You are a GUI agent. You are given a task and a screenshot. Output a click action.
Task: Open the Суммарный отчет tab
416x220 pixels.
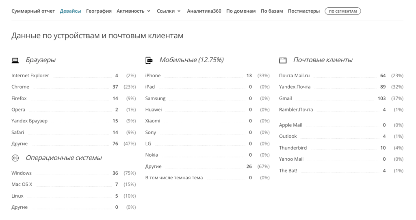[33, 11]
